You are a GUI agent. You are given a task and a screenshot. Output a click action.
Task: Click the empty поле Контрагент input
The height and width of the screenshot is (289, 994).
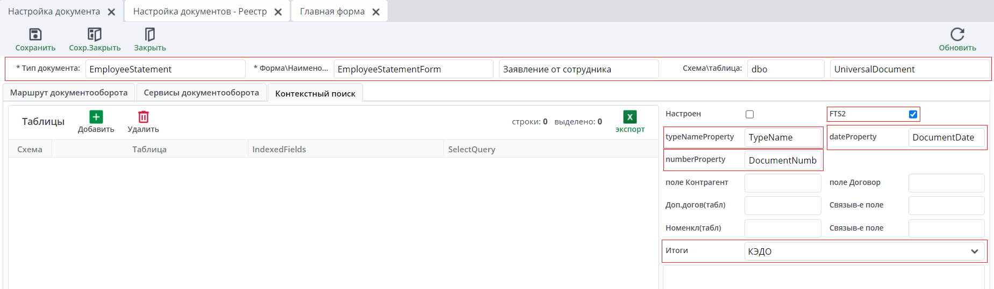[783, 183]
